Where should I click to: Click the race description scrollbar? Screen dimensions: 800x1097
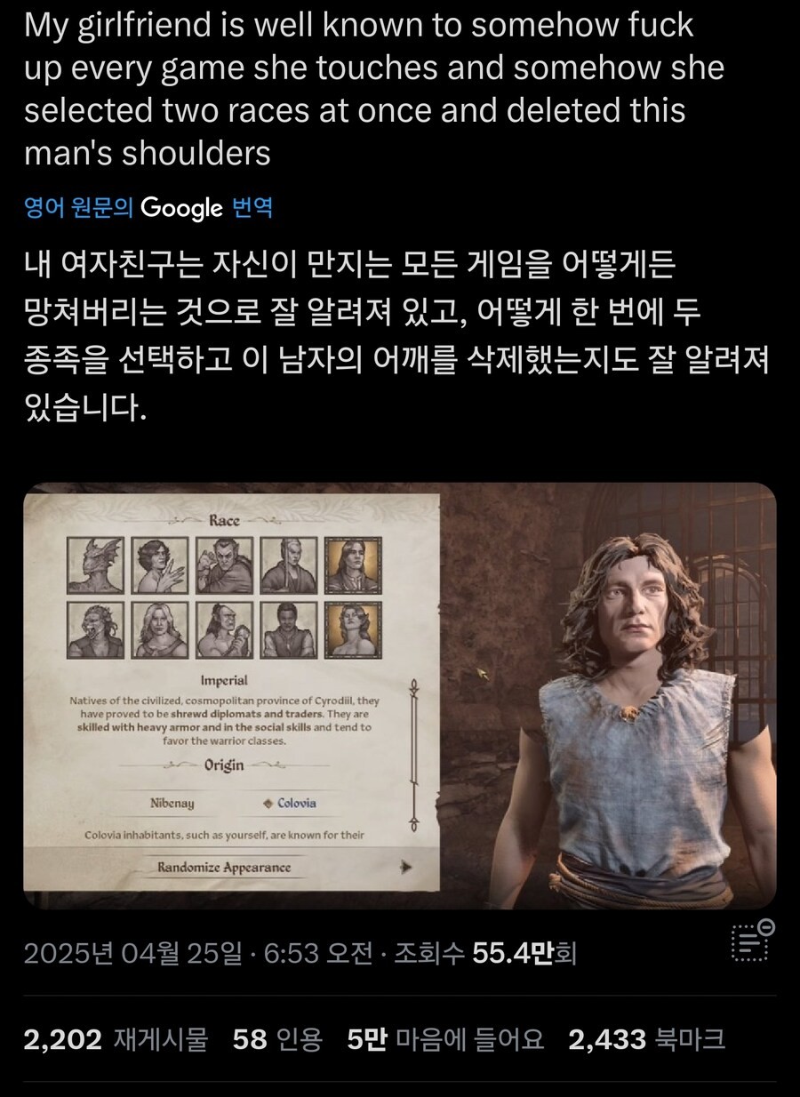(413, 754)
